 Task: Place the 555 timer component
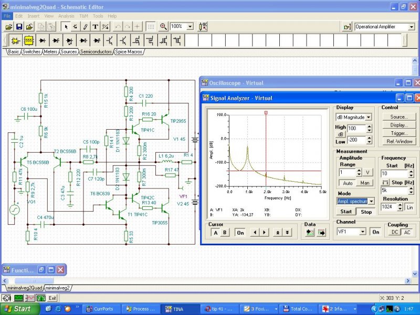(x=29, y=41)
